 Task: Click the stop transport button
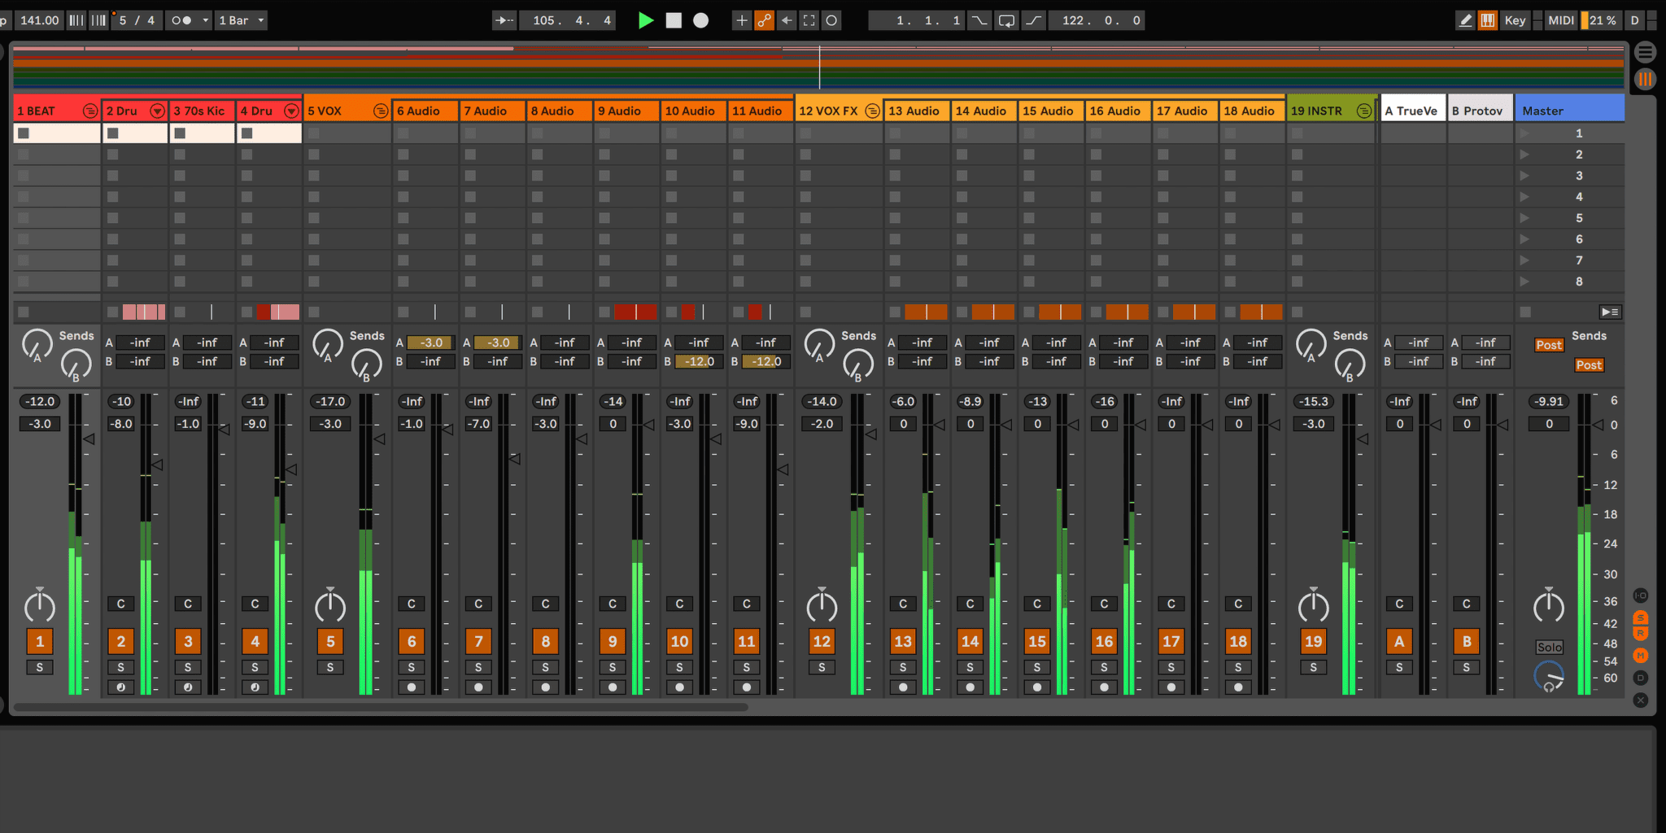(x=674, y=20)
